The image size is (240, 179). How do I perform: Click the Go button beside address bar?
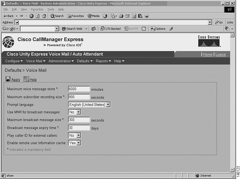219,22
